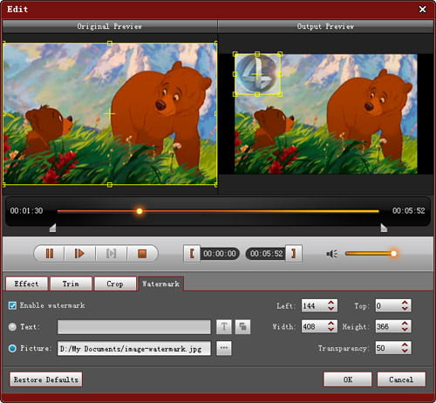
Task: Decrease the Height value stepper
Action: 405,329
